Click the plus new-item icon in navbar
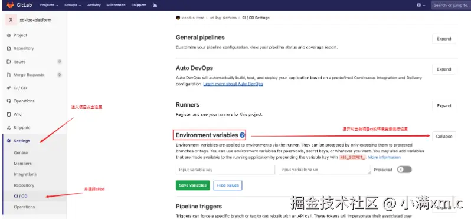The image size is (471, 219). (x=419, y=5)
